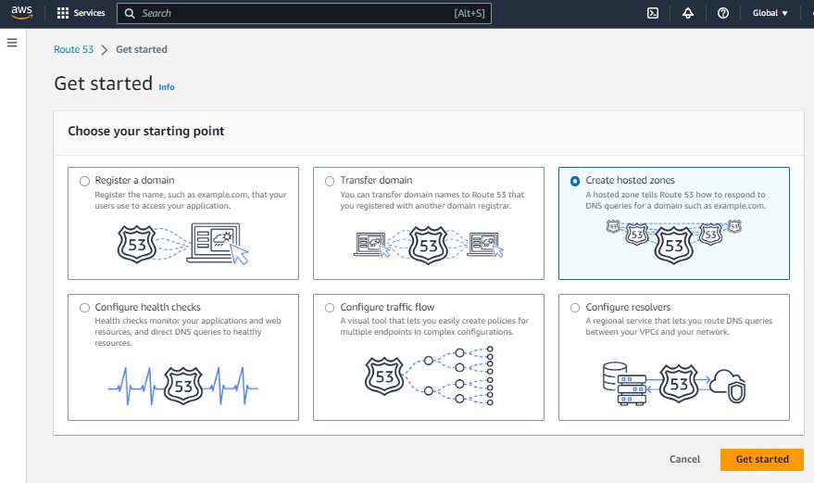This screenshot has height=483, width=814.
Task: Open the CloudShell terminal icon
Action: tap(652, 14)
